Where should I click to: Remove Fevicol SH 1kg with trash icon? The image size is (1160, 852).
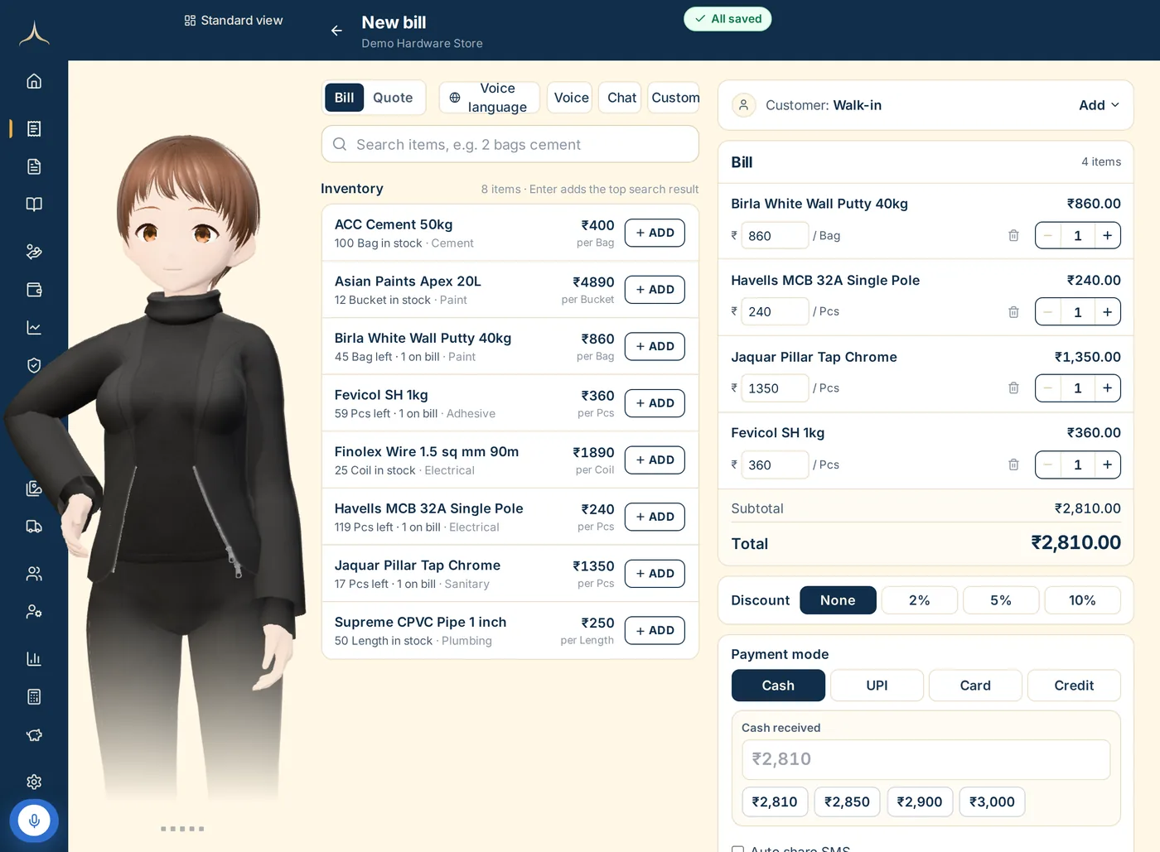pos(1013,465)
